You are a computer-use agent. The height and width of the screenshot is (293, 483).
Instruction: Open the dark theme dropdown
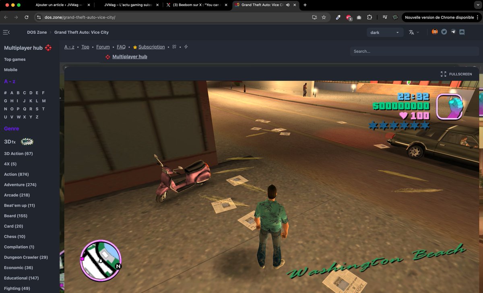tap(384, 32)
